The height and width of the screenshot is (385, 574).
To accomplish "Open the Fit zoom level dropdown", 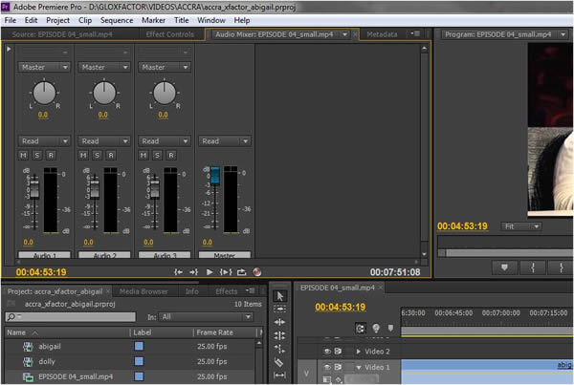I will [x=521, y=226].
